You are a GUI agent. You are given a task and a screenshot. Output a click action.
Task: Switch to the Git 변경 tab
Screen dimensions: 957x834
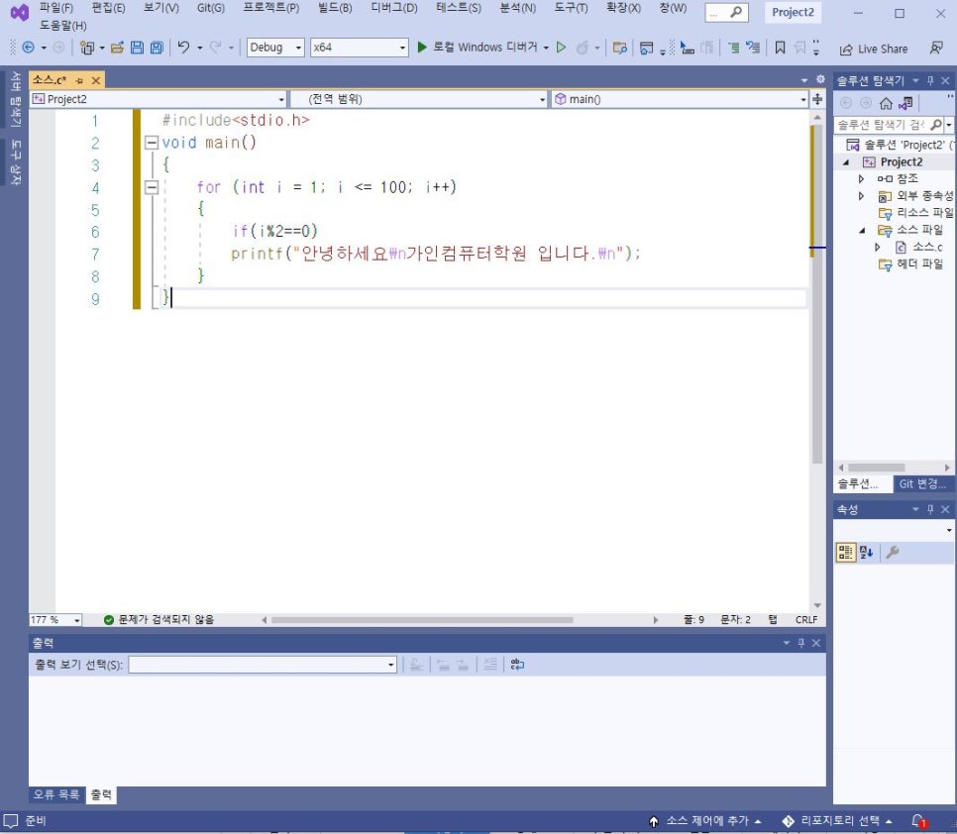[x=922, y=483]
